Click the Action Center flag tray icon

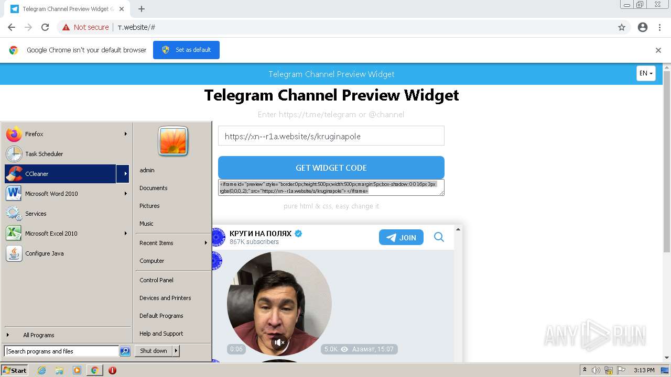tap(621, 370)
